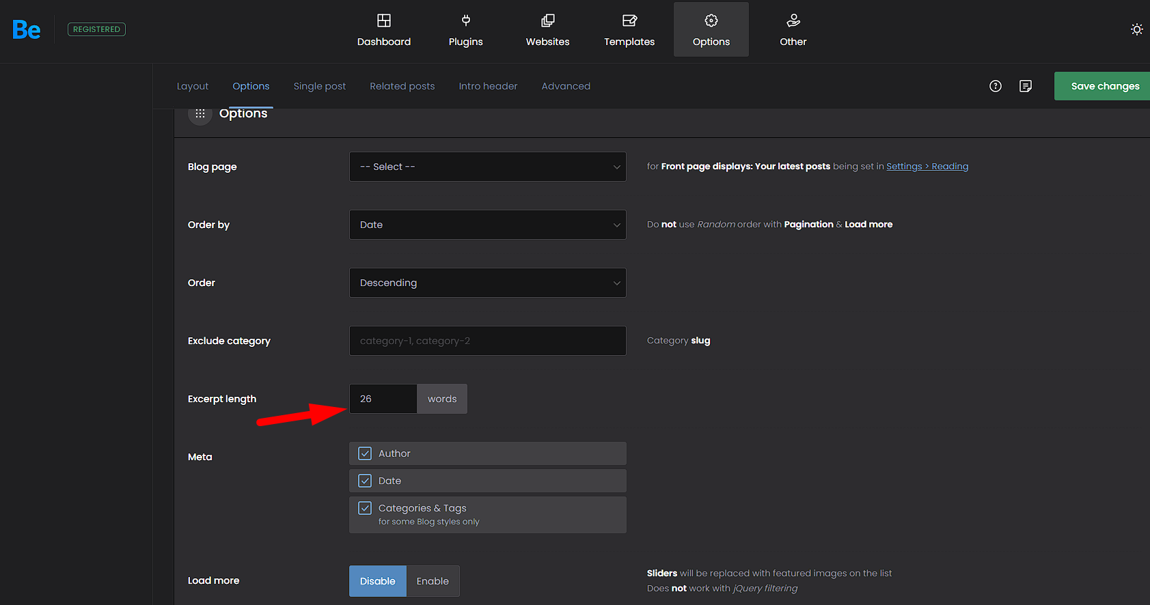Screen dimensions: 1150x605
Task: Open the Websites section
Action: tap(548, 30)
